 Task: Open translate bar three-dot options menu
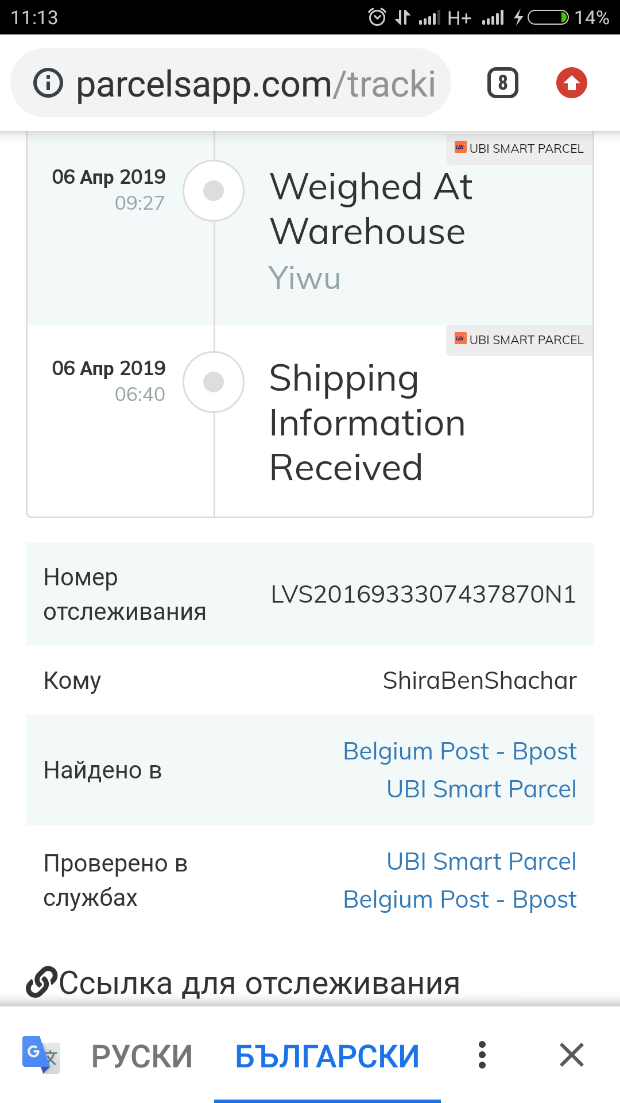482,1055
